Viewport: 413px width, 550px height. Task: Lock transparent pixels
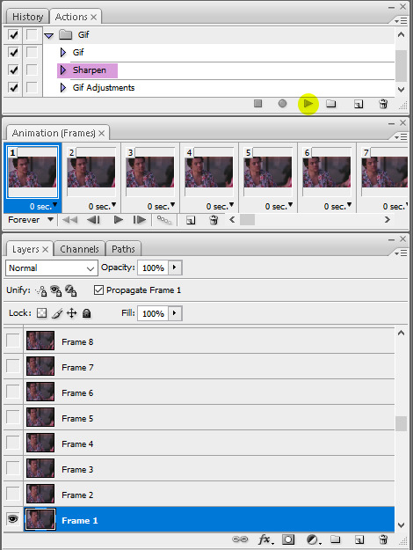pyautogui.click(x=41, y=313)
